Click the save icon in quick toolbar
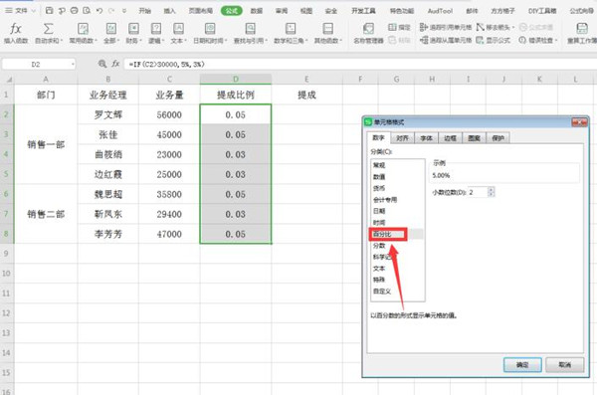 pyautogui.click(x=49, y=11)
